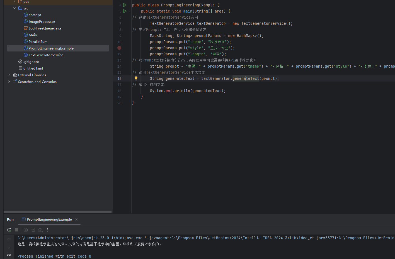Click the "length" string on line 12
This screenshot has height=259, width=395.
[x=197, y=54]
